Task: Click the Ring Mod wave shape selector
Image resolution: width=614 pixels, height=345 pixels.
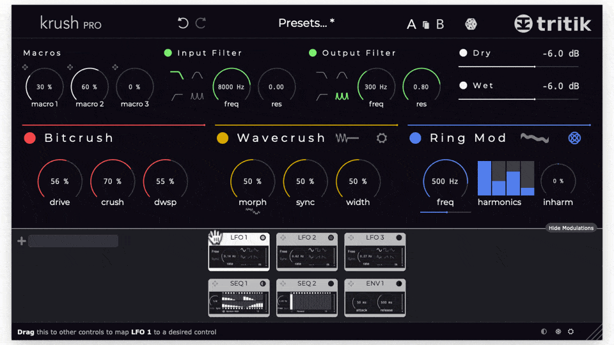Action: [x=534, y=138]
